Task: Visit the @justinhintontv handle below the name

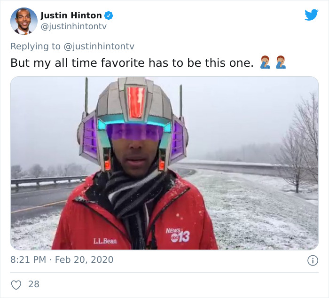Action: (x=74, y=27)
